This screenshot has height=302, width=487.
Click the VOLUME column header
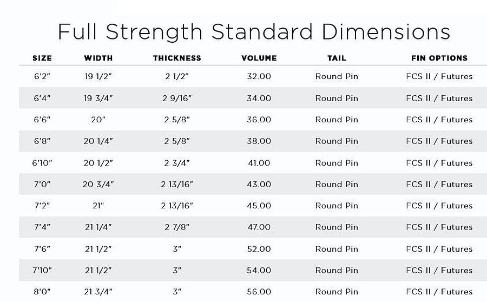[259, 58]
